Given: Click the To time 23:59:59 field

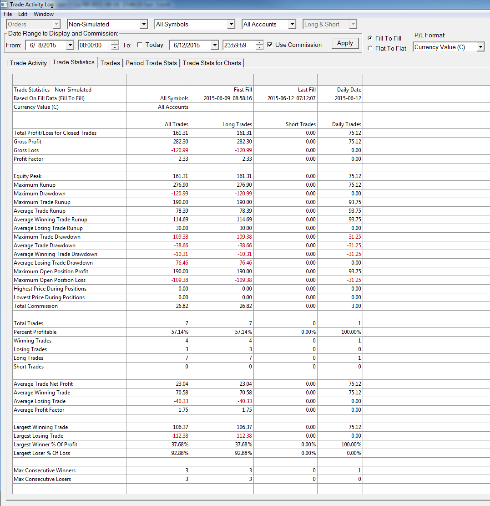Looking at the screenshot, I should tap(239, 45).
